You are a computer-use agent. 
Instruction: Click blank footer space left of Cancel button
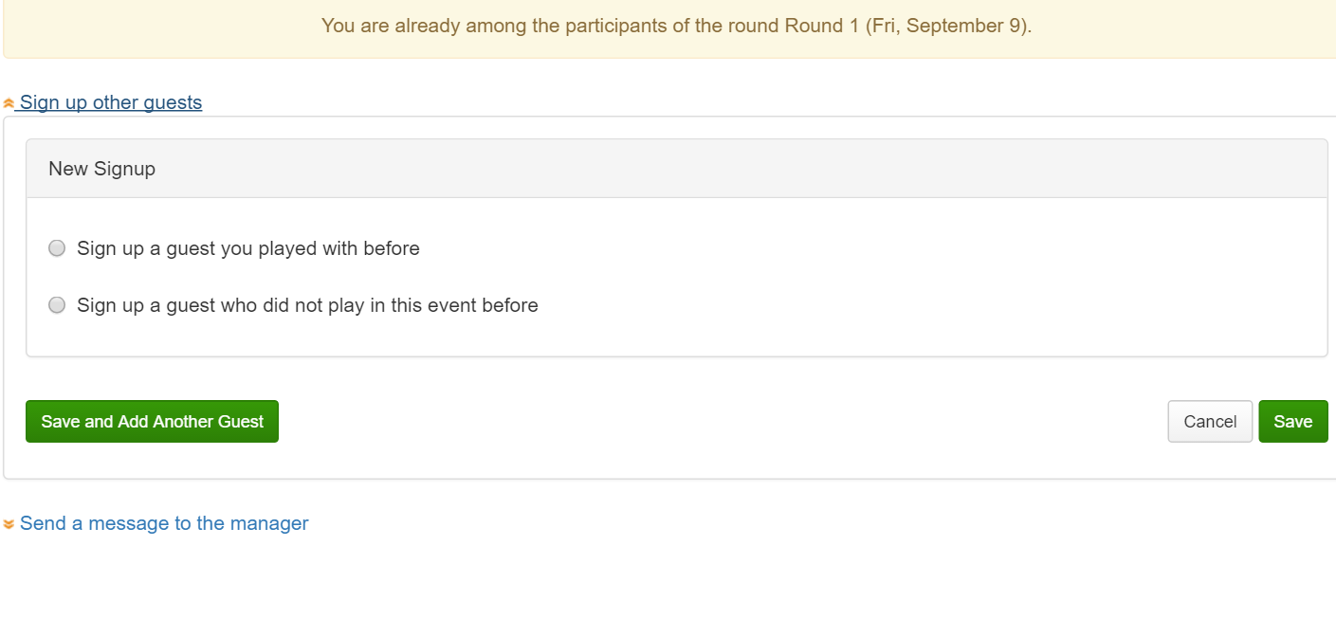(x=721, y=421)
